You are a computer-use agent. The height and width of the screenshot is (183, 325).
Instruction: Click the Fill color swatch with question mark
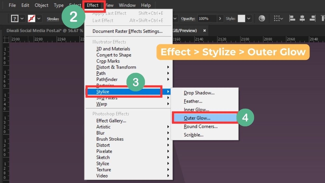pos(15,19)
